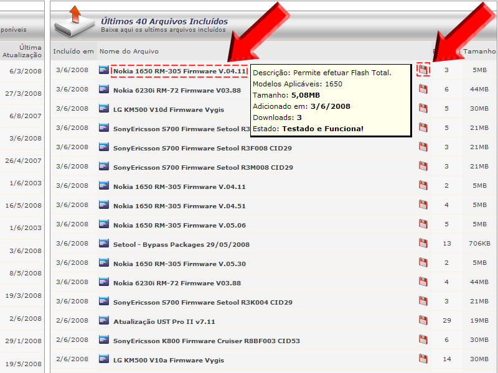Click the file icon for Setool Bypass Packages
498x373 pixels.
click(104, 243)
